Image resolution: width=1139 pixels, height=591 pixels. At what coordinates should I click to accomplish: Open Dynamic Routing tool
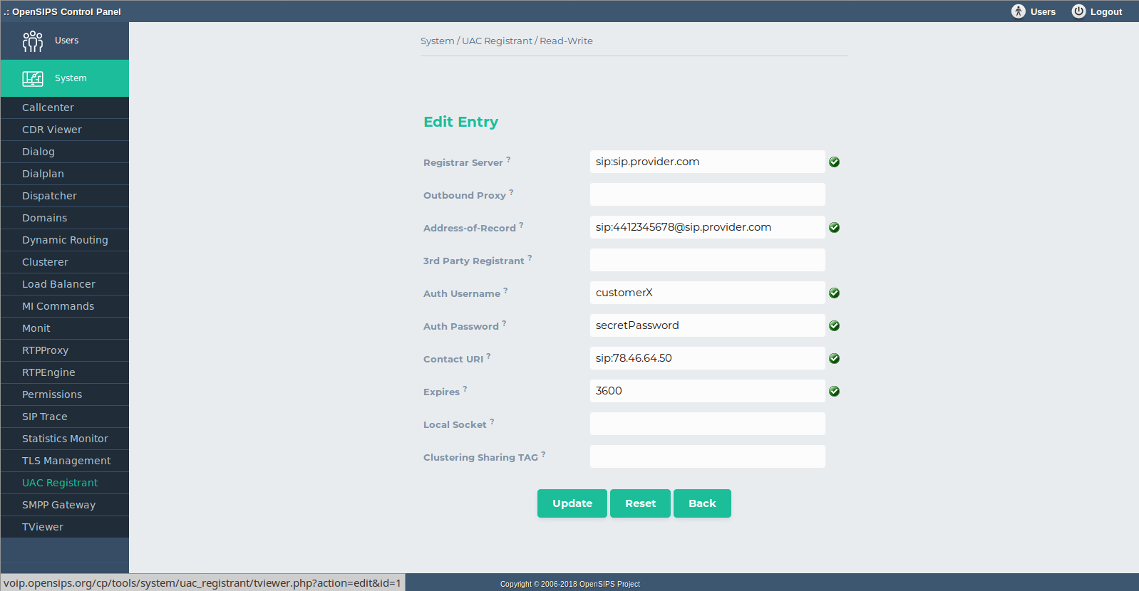pos(65,240)
